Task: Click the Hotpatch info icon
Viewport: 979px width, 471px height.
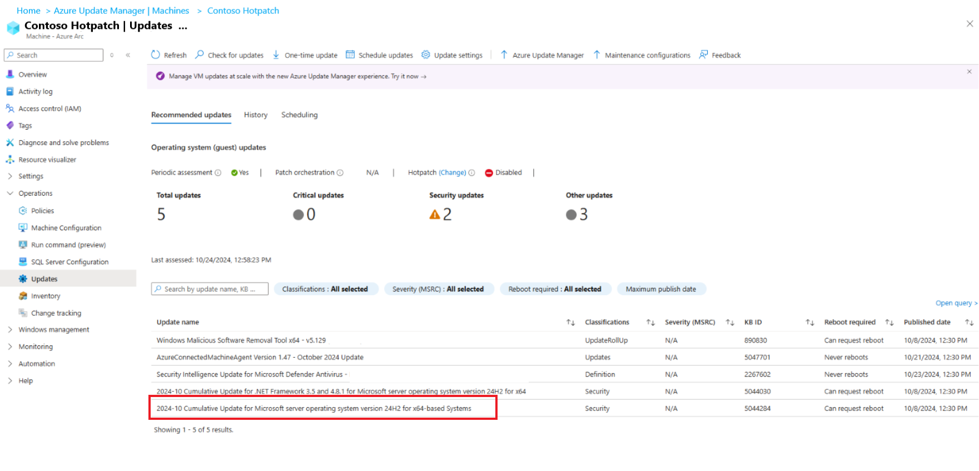Action: coord(471,173)
